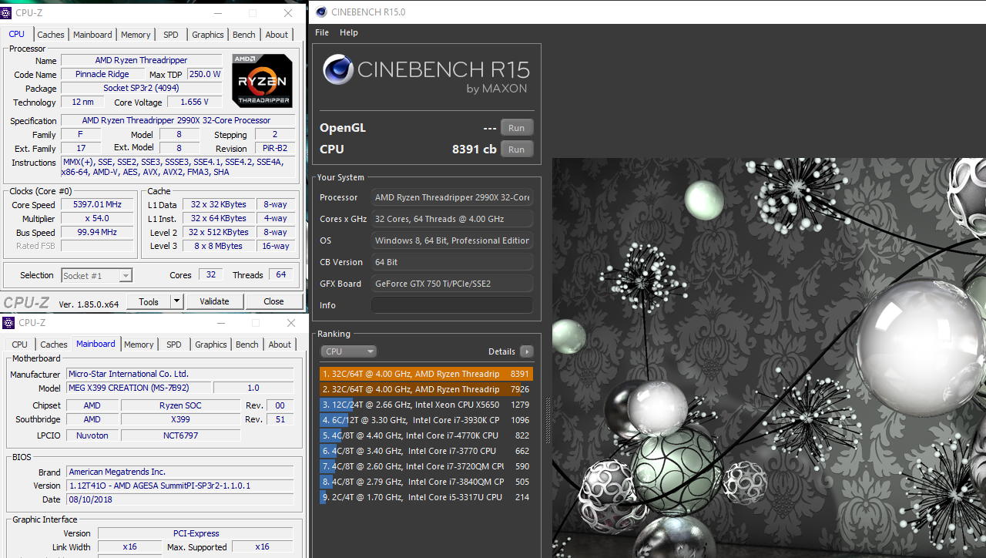This screenshot has width=986, height=558.
Task: Open About tab in top CPU-Z window
Action: coord(277,35)
